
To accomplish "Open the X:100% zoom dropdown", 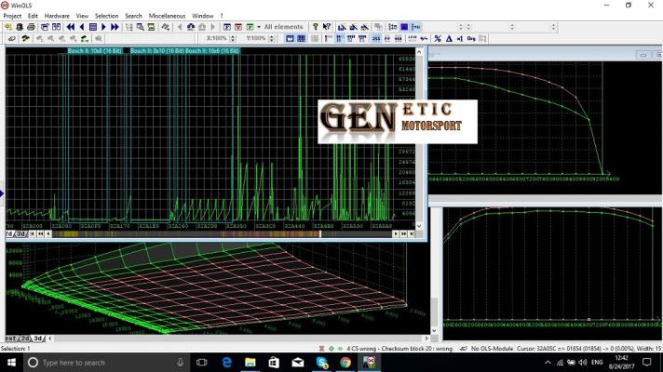I will pos(218,38).
